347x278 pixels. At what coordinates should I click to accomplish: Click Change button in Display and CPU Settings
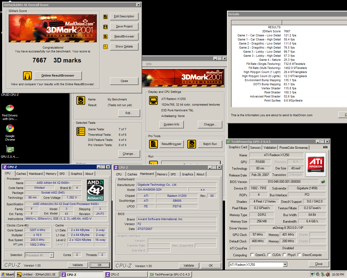[x=210, y=125]
